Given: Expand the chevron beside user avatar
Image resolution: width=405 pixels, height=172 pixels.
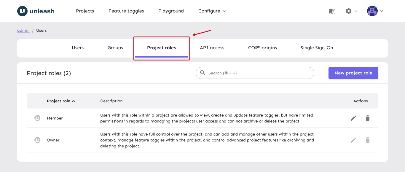Looking at the screenshot, I should (382, 11).
